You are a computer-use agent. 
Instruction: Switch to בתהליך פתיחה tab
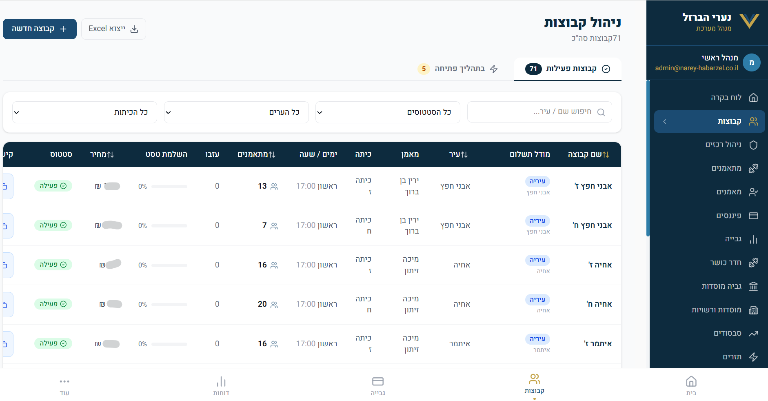coord(458,69)
